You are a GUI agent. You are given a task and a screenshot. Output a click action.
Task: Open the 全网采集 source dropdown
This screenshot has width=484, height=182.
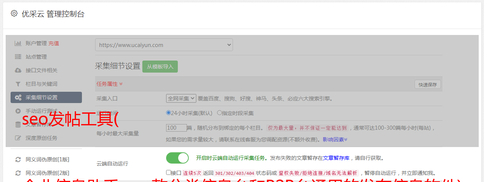point(181,98)
